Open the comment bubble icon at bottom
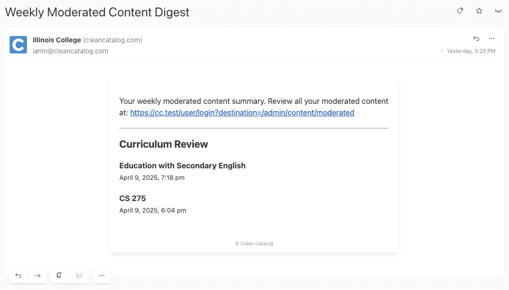Viewport: 509px width, 290px height. (79, 276)
